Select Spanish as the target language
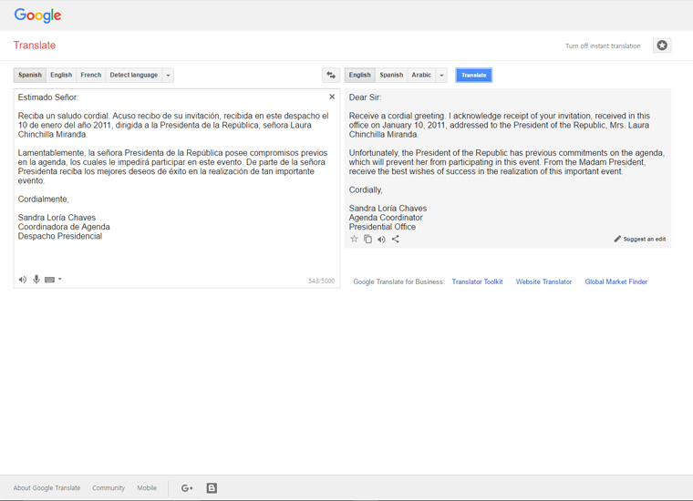Image resolution: width=693 pixels, height=501 pixels. (x=391, y=75)
